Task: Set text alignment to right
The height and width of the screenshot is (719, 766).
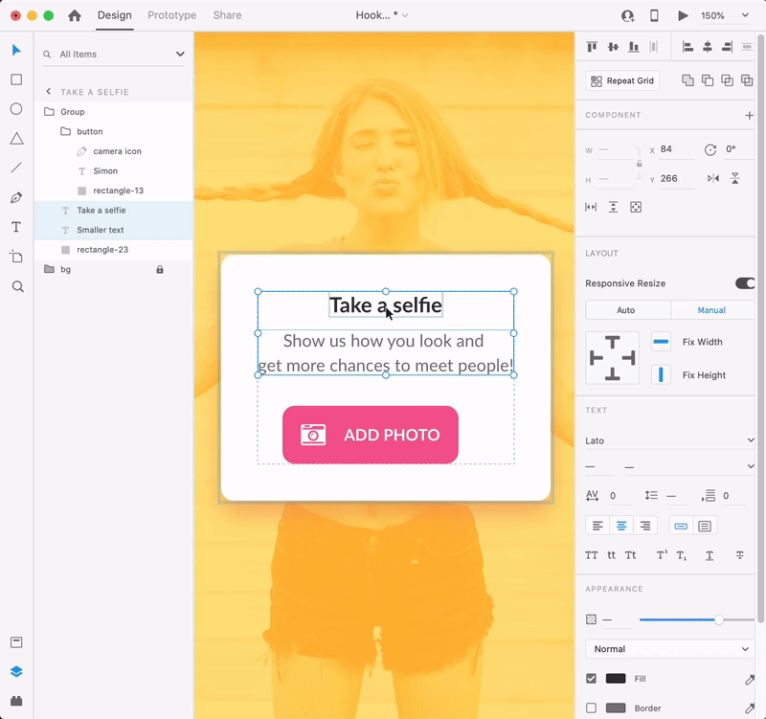Action: click(x=645, y=526)
